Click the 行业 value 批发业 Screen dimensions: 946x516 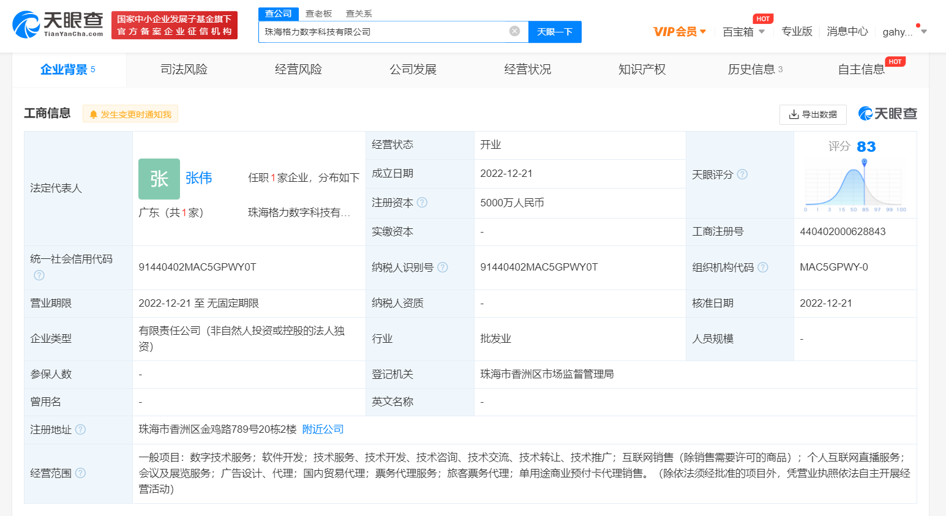point(495,339)
